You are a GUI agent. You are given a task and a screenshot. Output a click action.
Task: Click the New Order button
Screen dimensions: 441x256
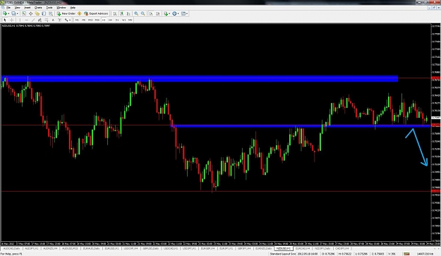66,13
